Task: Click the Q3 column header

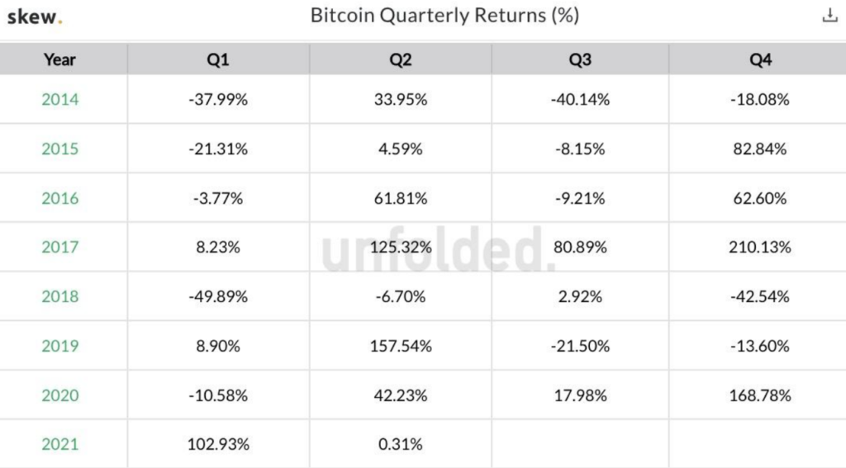Action: tap(580, 59)
